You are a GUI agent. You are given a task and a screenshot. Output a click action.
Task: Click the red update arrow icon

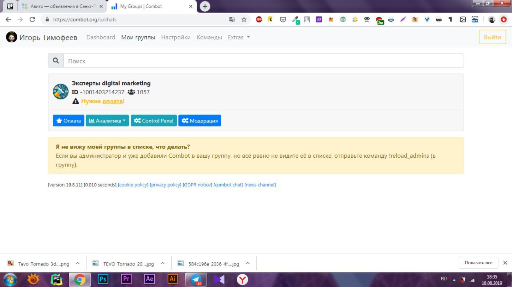pos(504,19)
